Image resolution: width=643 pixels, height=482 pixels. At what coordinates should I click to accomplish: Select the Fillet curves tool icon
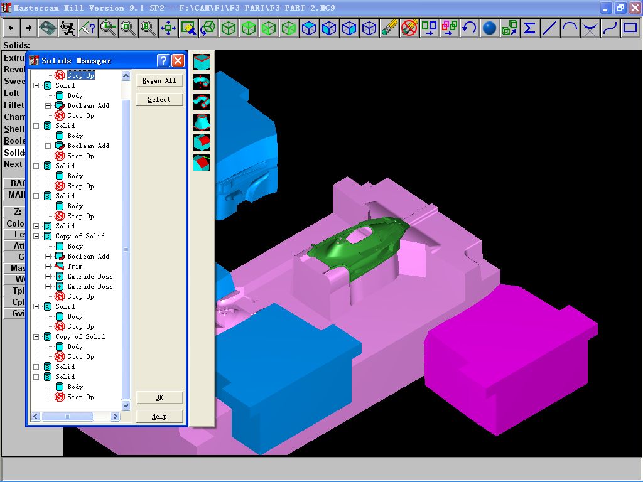590,28
